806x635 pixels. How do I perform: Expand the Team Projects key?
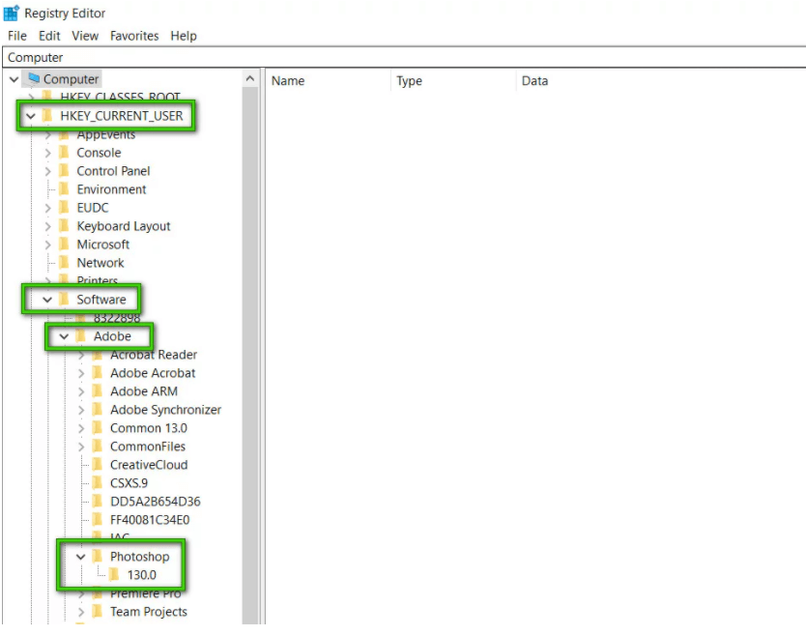[x=81, y=612]
